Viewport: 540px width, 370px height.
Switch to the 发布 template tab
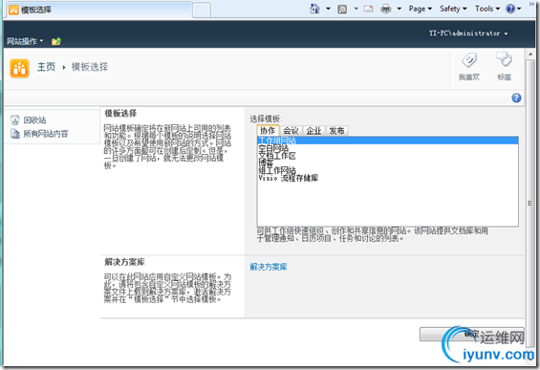pos(336,131)
